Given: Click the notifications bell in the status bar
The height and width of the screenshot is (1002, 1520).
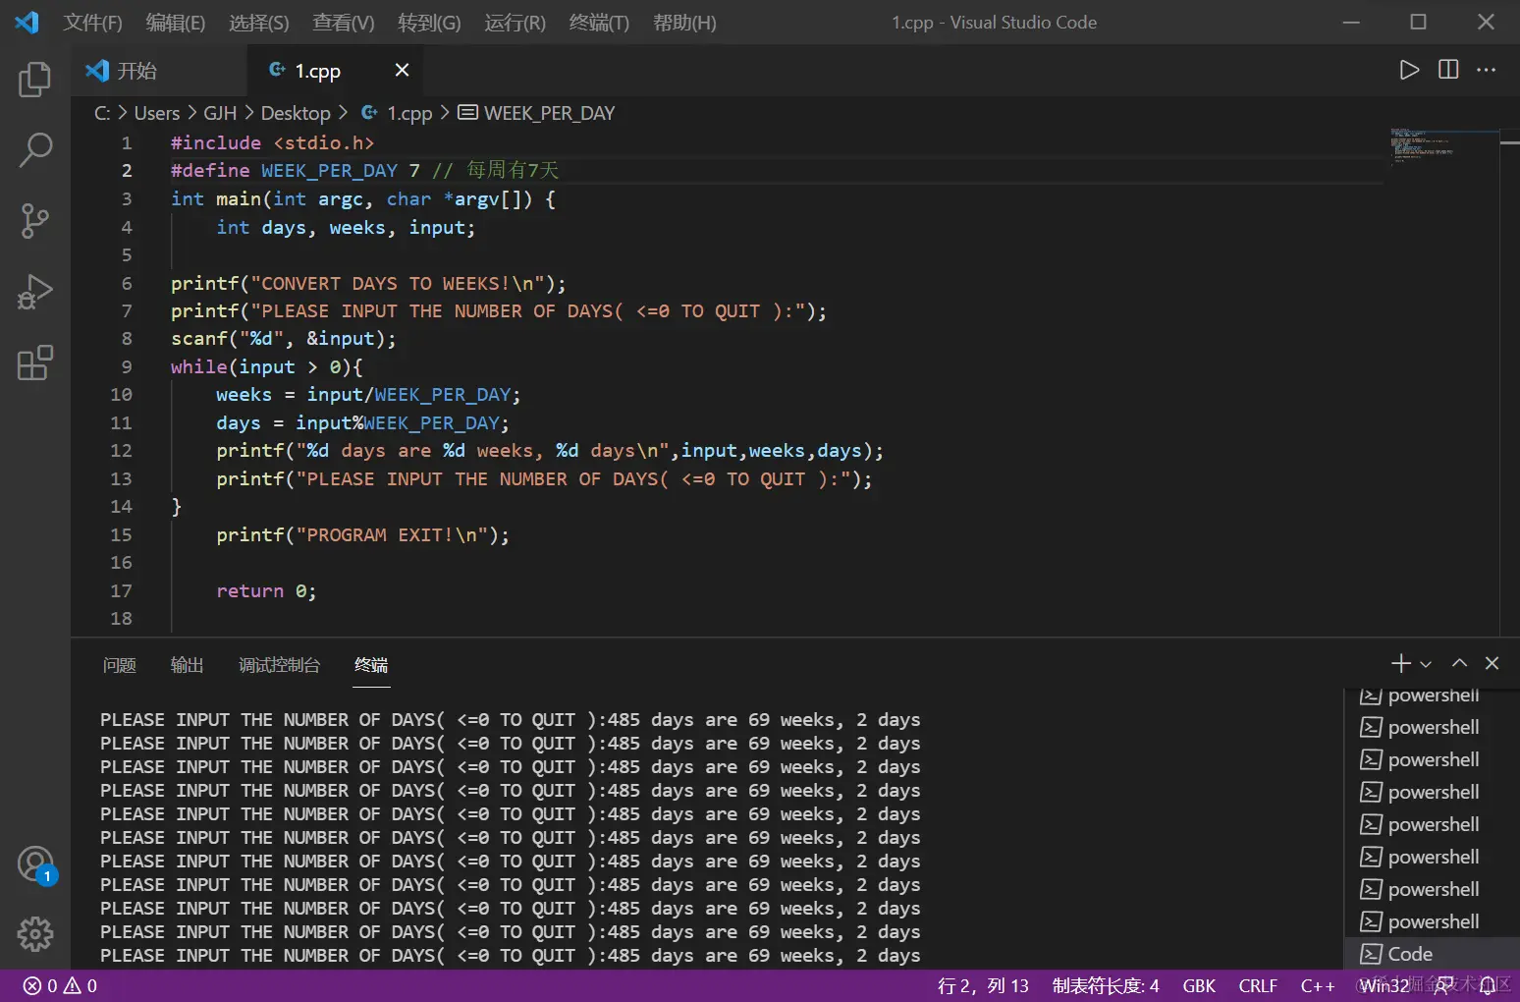Looking at the screenshot, I should point(1489,985).
